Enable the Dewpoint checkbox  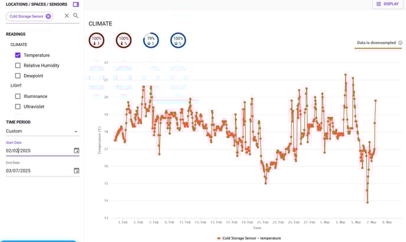(x=18, y=76)
